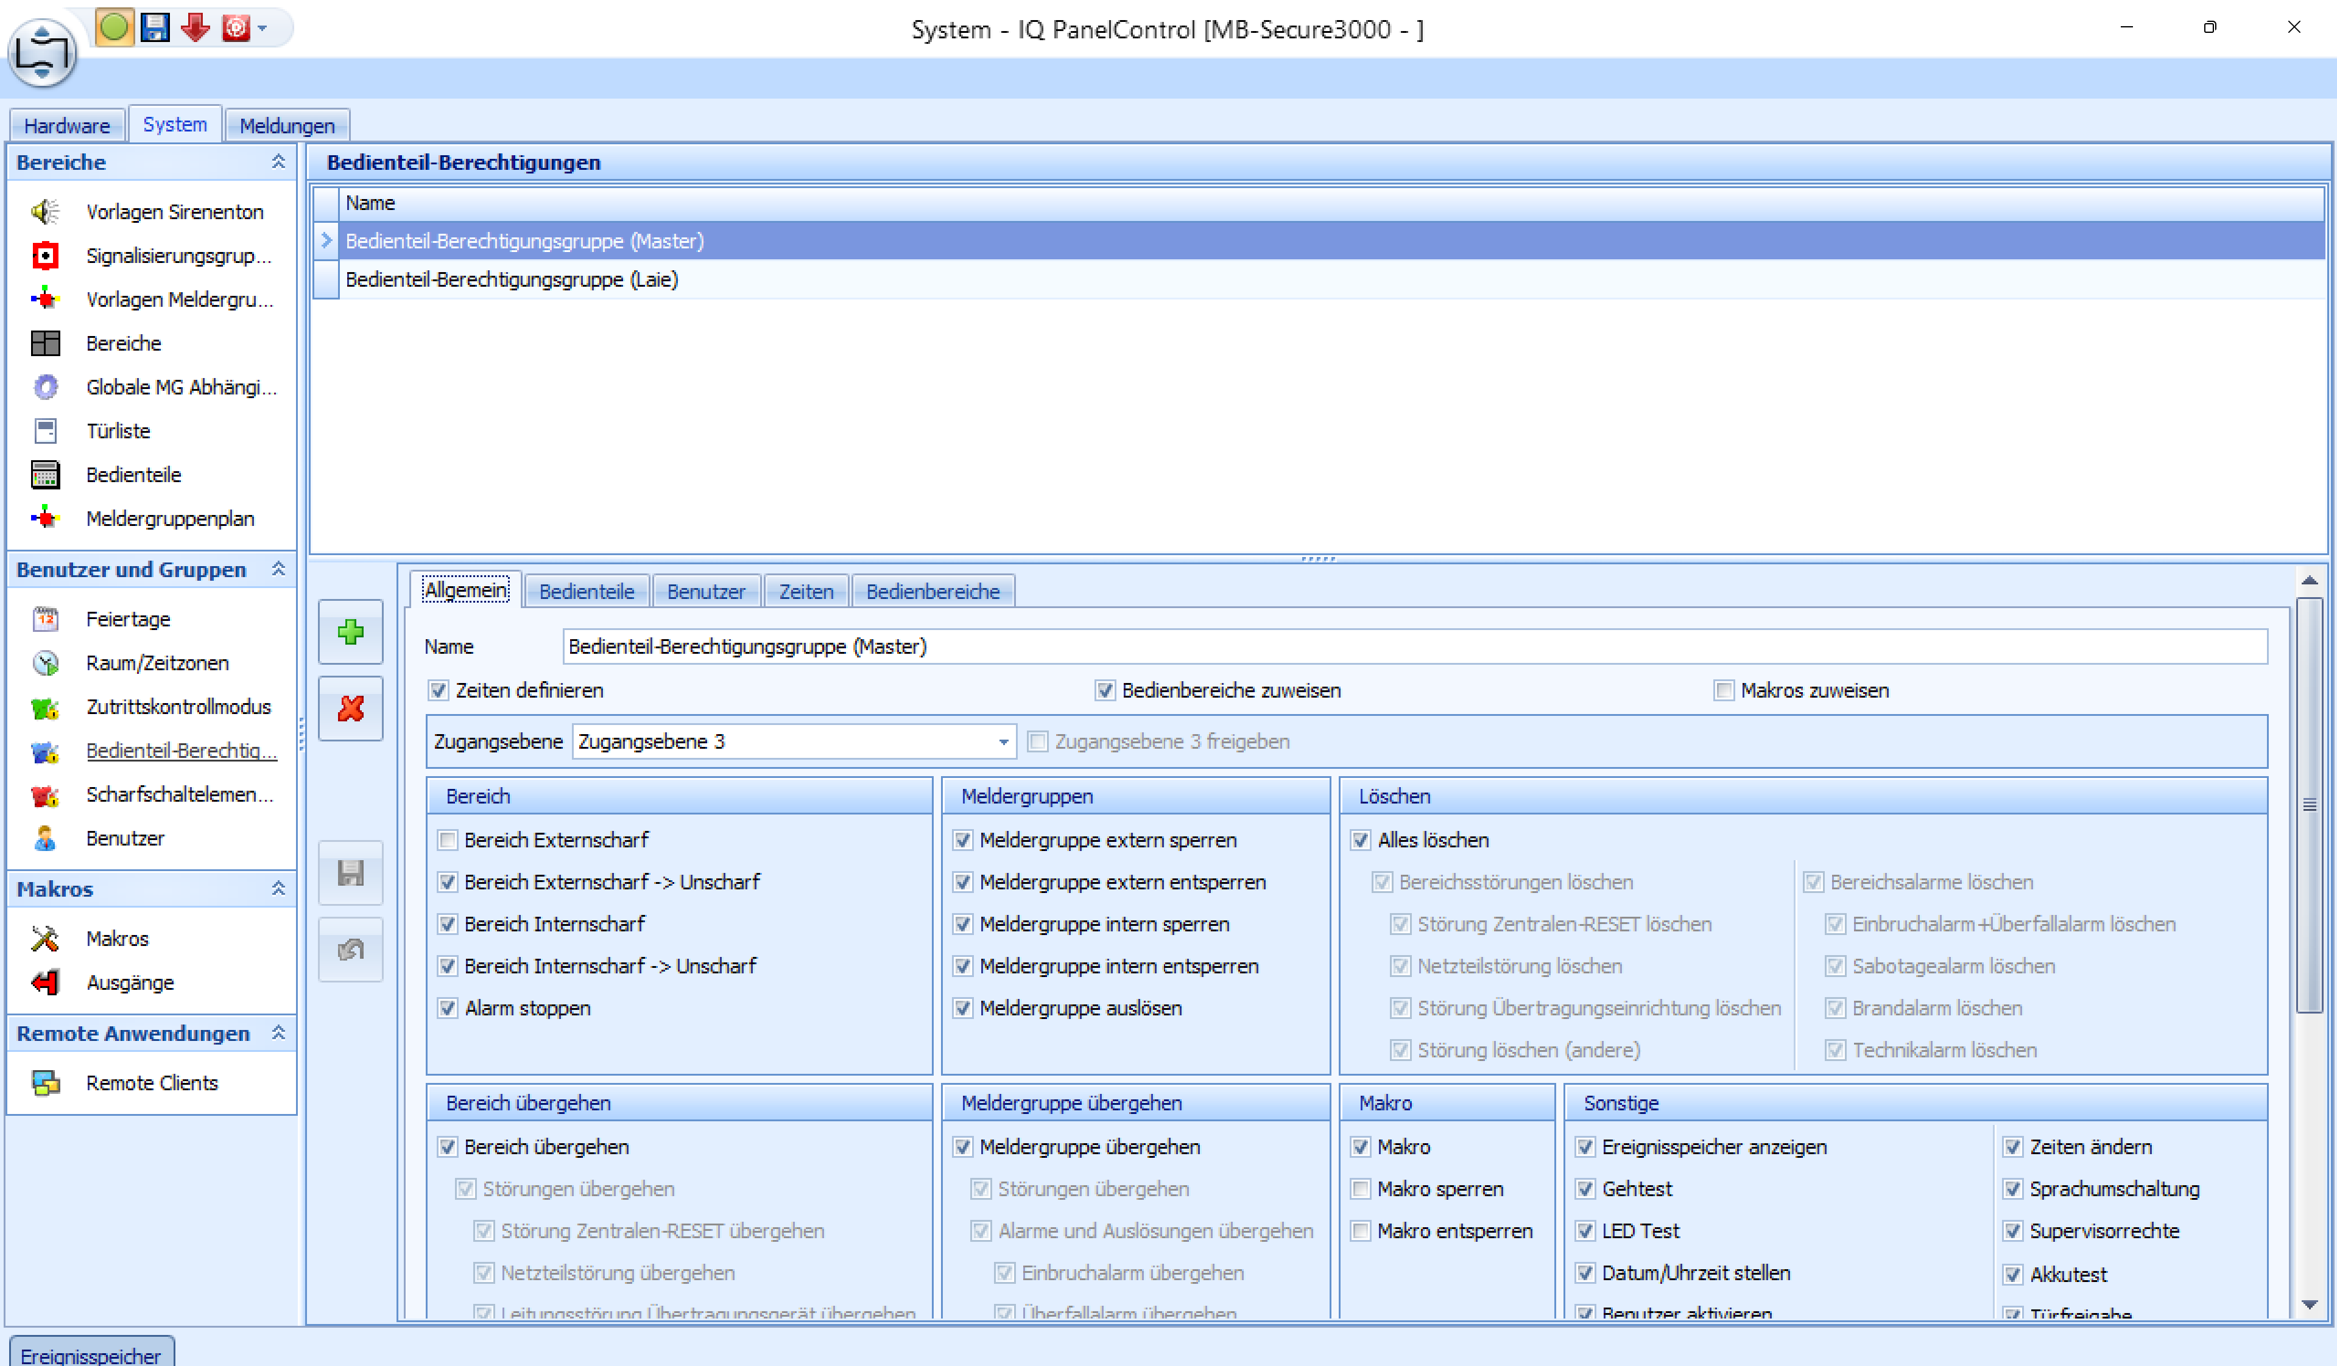Uncheck Alles löschen checkbox
The height and width of the screenshot is (1366, 2337).
[1361, 839]
